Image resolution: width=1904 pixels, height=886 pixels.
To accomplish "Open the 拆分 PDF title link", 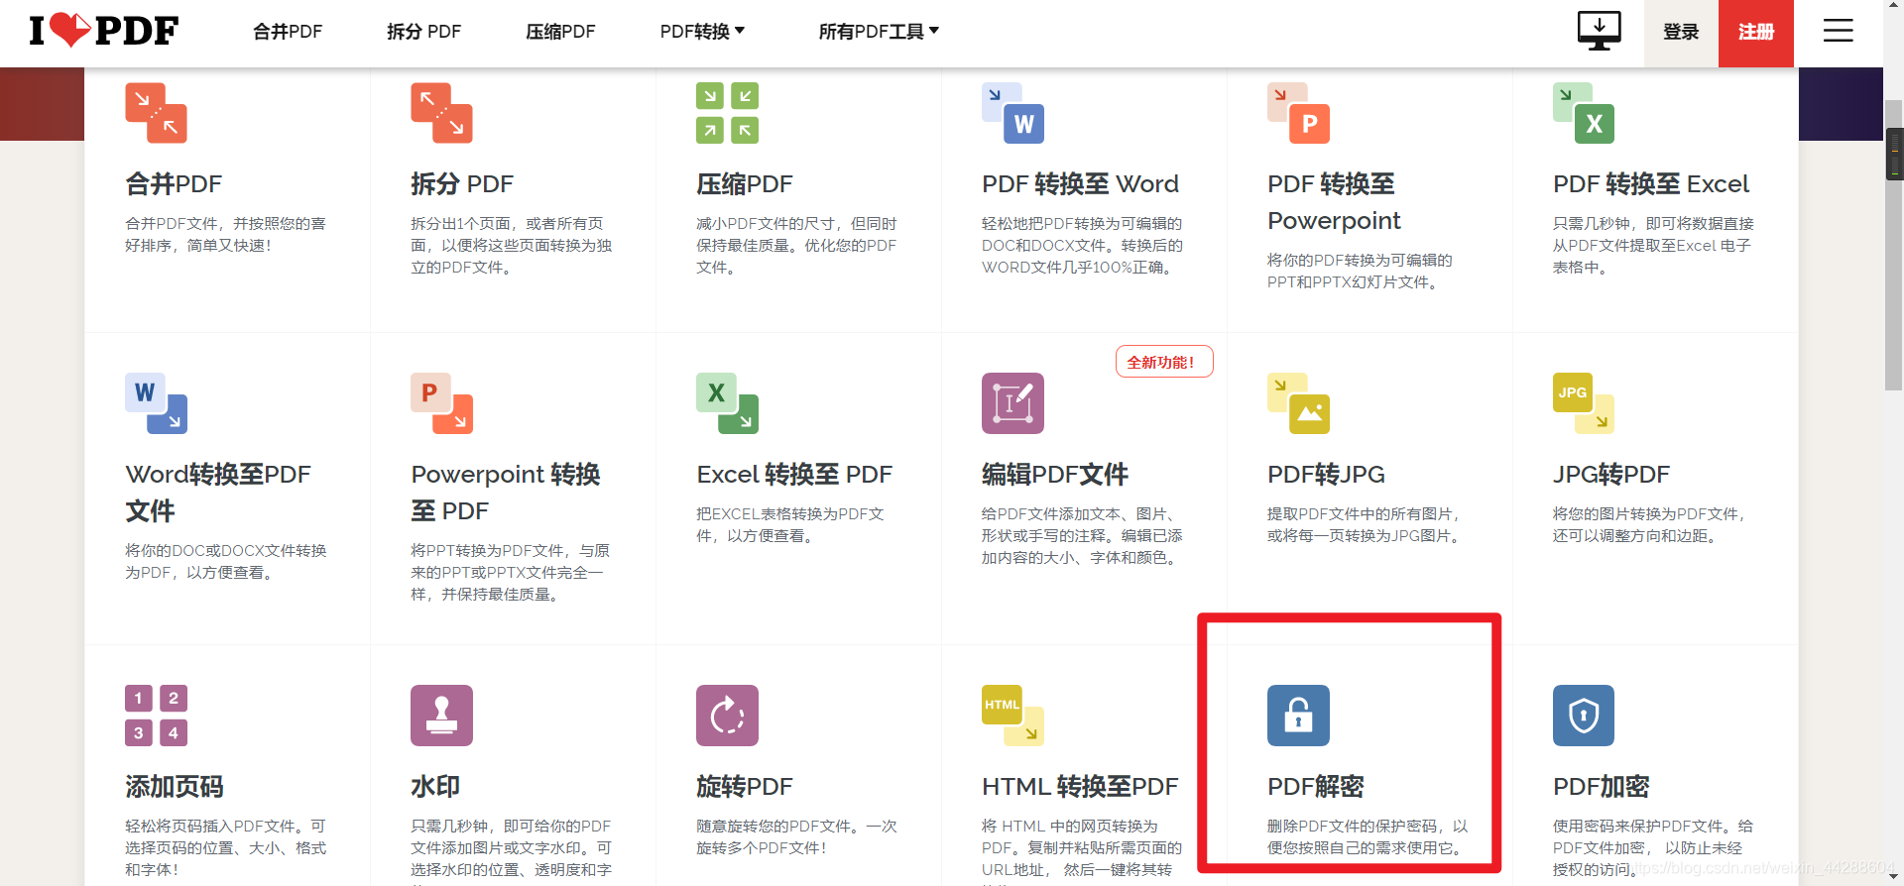I will 462,184.
